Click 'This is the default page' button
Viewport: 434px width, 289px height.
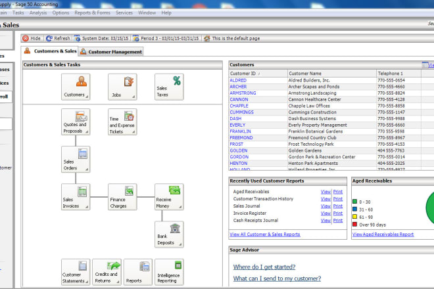coord(232,39)
